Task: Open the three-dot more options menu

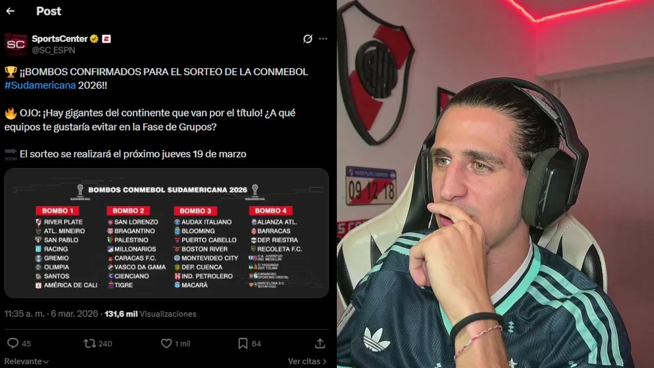Action: (323, 39)
